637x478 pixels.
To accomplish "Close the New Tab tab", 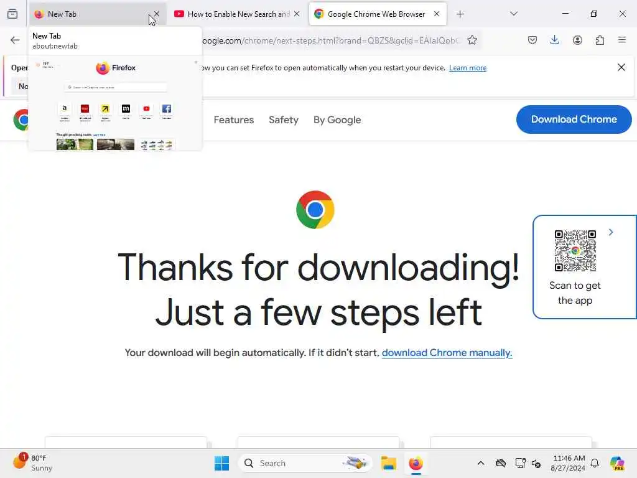I will 157,14.
